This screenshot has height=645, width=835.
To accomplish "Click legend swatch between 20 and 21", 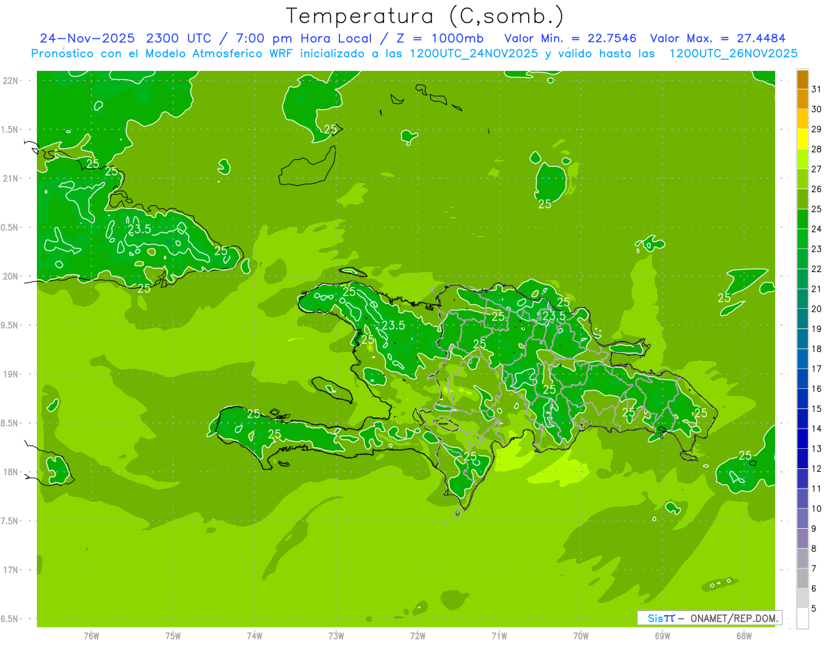I will pos(802,298).
